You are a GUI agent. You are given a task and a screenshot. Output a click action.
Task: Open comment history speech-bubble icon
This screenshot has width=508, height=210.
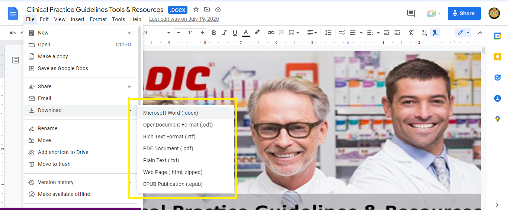(411, 13)
